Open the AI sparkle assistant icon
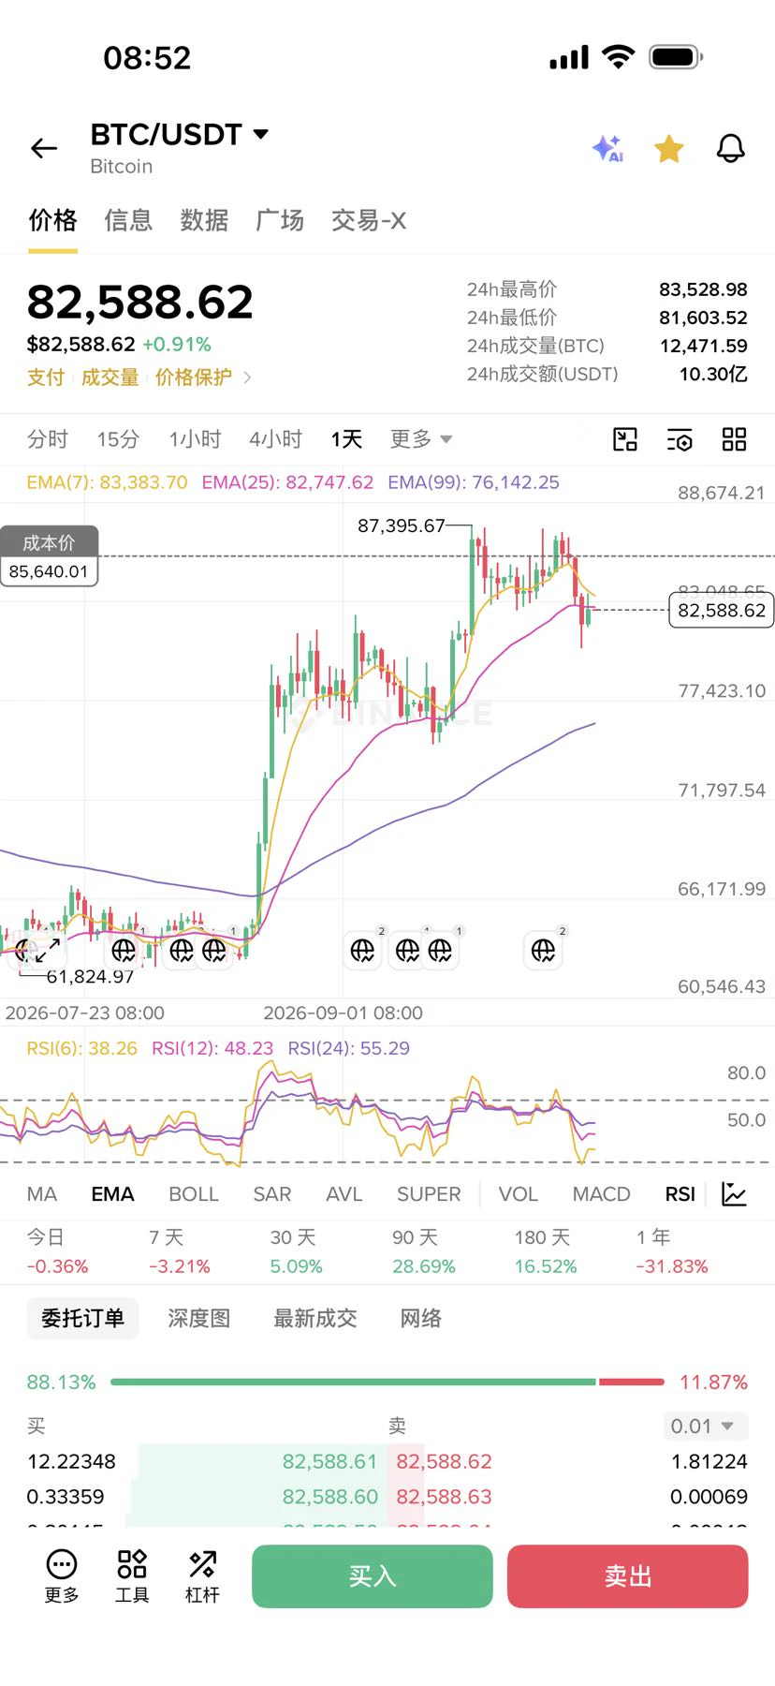775x1686 pixels. pos(607,148)
